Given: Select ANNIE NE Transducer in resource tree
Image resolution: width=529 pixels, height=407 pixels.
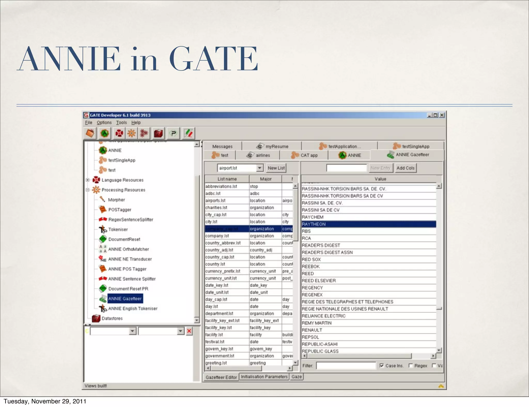Looking at the screenshot, I should (130, 259).
